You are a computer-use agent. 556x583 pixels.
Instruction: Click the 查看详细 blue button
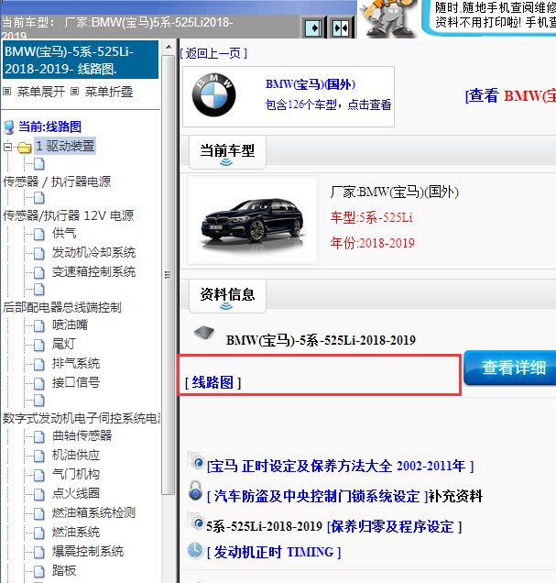click(x=510, y=368)
